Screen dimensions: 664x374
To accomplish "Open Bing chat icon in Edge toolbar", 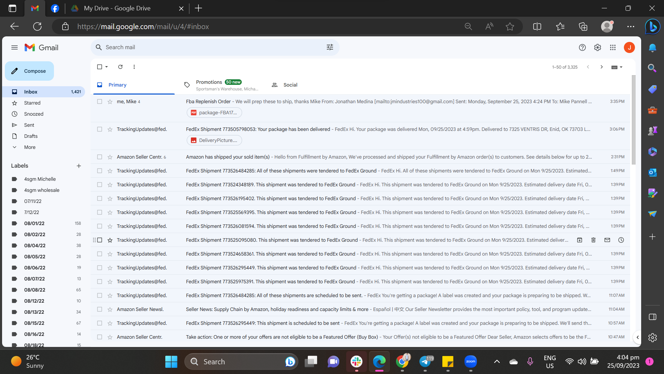I will pyautogui.click(x=653, y=26).
